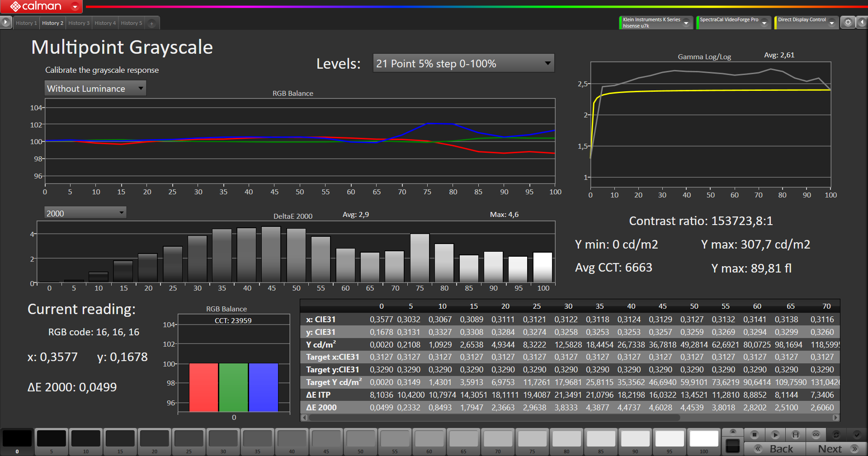Screen dimensions: 868x456
Task: Select the 85 level grayscale swatch
Action: click(601, 441)
